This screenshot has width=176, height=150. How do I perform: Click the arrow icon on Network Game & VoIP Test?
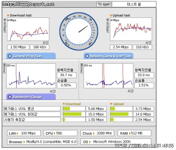(x=87, y=56)
